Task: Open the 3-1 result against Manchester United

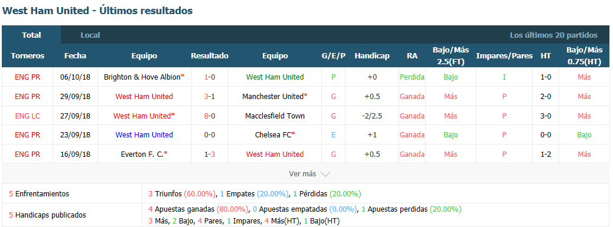Action: [x=210, y=96]
